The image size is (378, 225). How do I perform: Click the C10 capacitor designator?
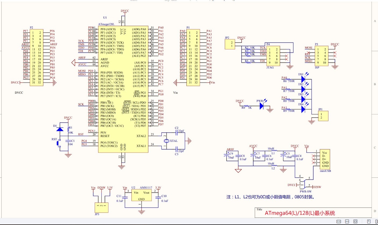164,196
